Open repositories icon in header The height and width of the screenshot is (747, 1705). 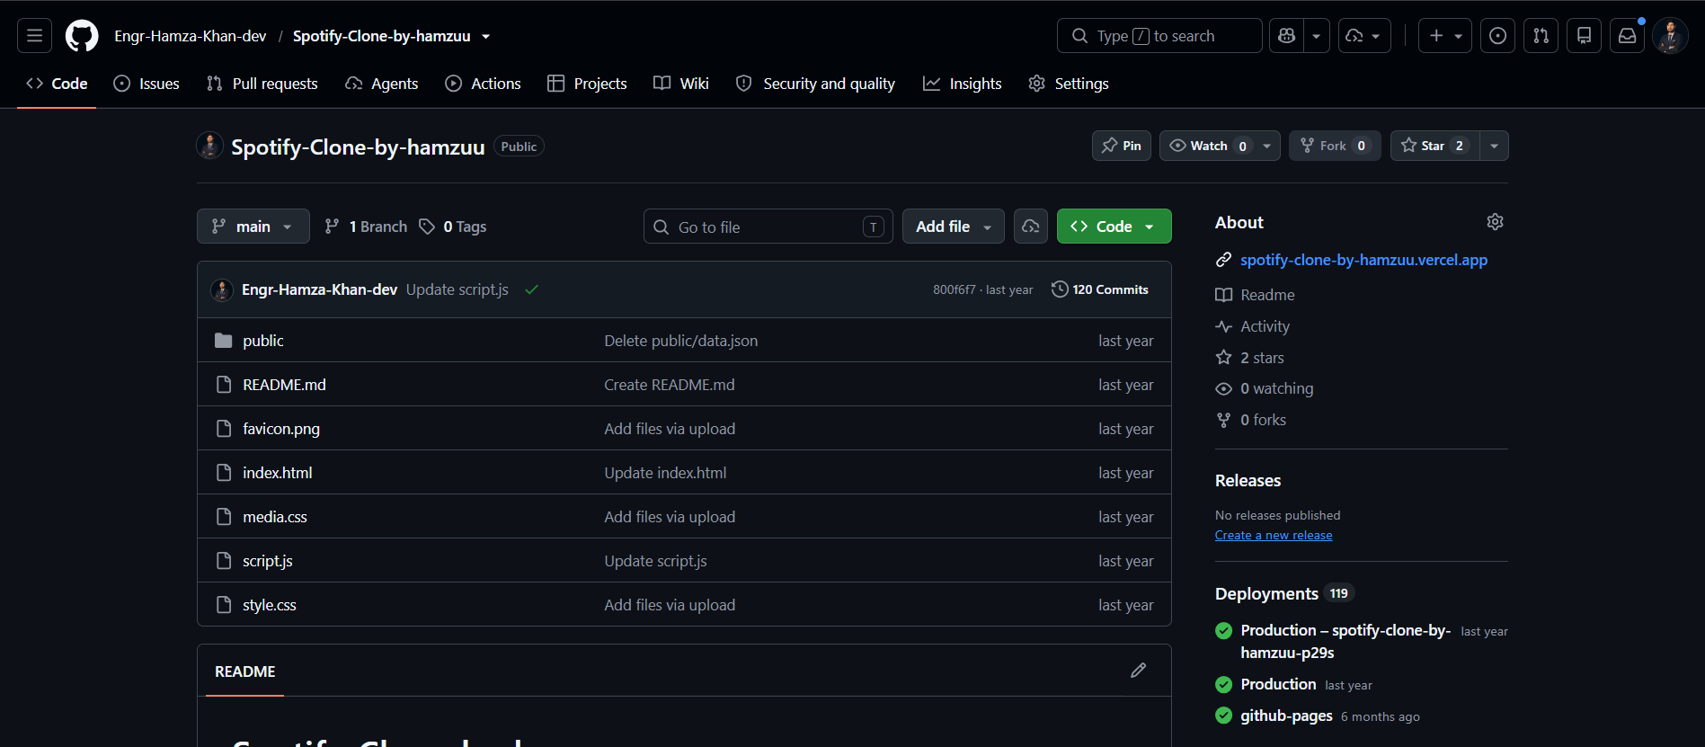click(1584, 36)
